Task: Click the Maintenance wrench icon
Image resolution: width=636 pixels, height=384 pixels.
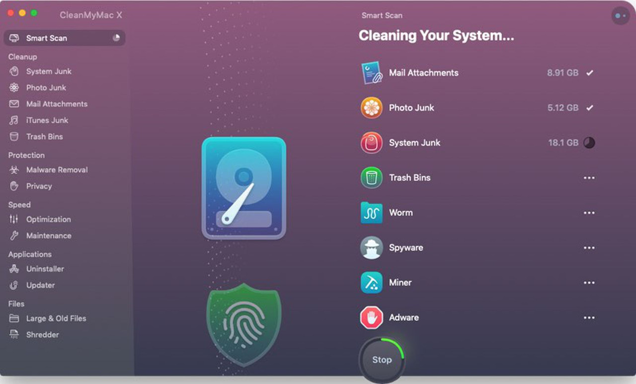Action: [14, 236]
